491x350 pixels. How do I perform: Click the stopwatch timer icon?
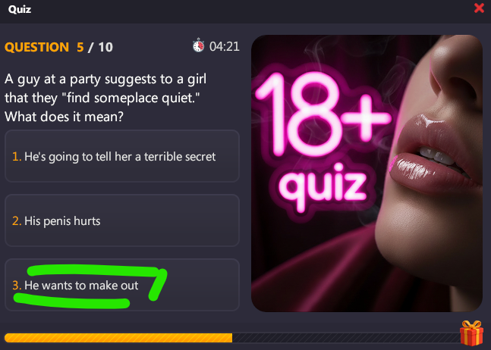click(x=198, y=45)
